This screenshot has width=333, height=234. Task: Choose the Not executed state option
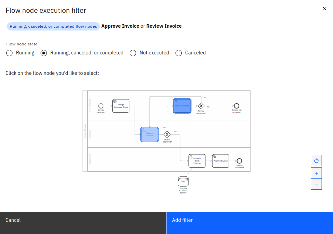tap(133, 53)
